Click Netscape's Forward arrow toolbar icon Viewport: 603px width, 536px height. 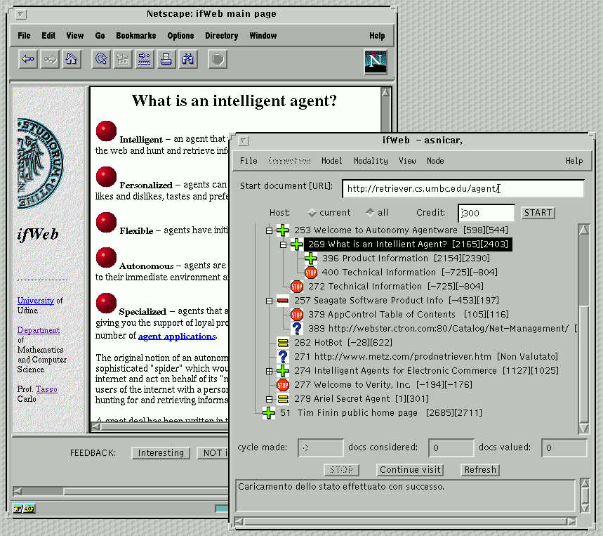pos(50,59)
